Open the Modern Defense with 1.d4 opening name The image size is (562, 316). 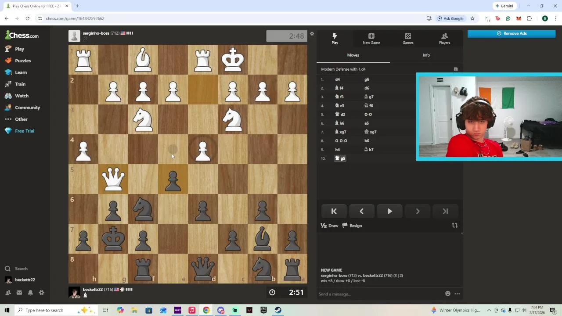pos(343,69)
